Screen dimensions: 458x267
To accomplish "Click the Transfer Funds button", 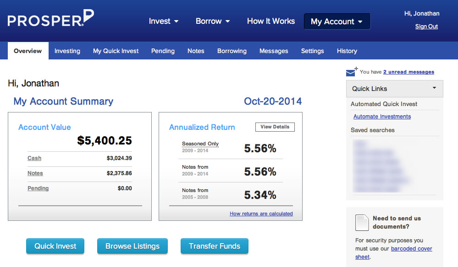I will pyautogui.click(x=215, y=246).
